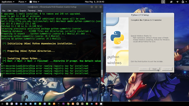
Task: Click the http://ftp.yzu.edu.tw URL in the terminal
Action: pos(28,21)
